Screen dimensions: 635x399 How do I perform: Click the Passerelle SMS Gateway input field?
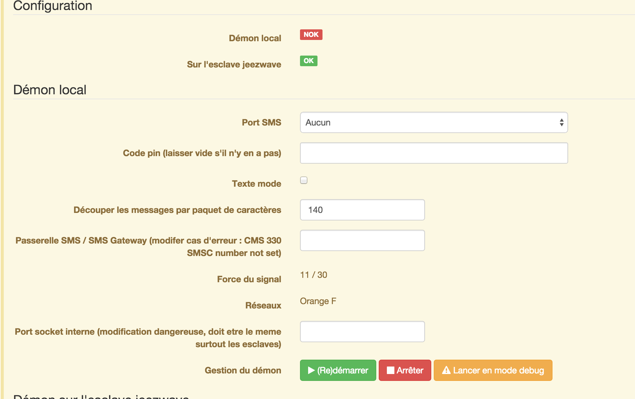pos(362,240)
